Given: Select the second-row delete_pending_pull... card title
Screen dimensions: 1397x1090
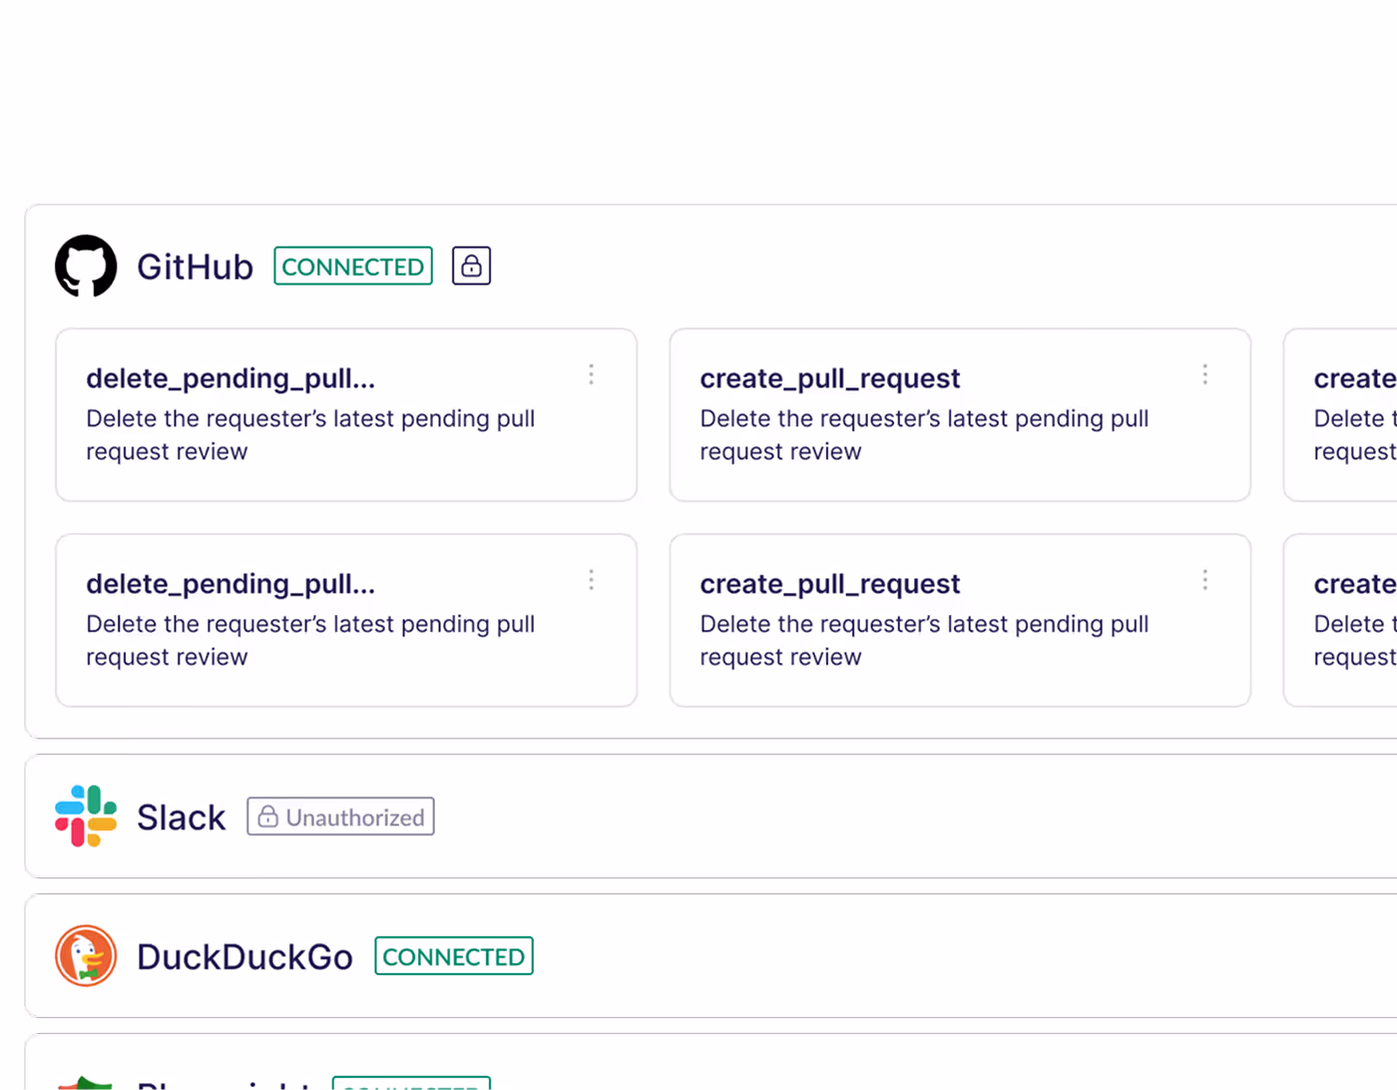Looking at the screenshot, I should [231, 584].
